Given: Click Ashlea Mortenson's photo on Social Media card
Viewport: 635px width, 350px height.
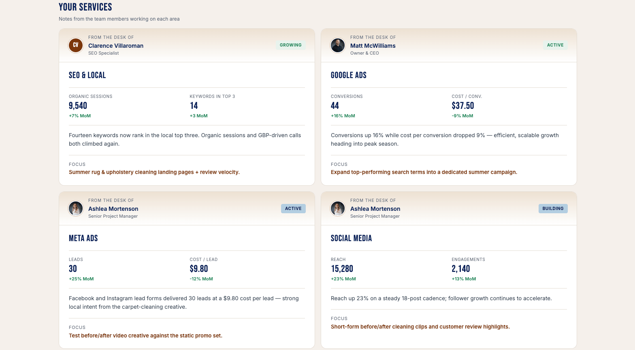Looking at the screenshot, I should (x=338, y=208).
